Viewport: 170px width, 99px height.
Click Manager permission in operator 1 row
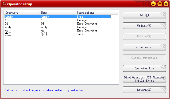pos(82,20)
